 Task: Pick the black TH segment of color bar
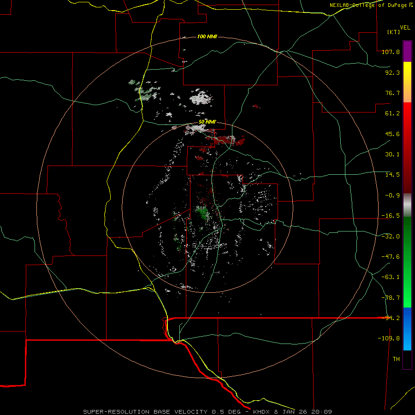pyautogui.click(x=407, y=360)
